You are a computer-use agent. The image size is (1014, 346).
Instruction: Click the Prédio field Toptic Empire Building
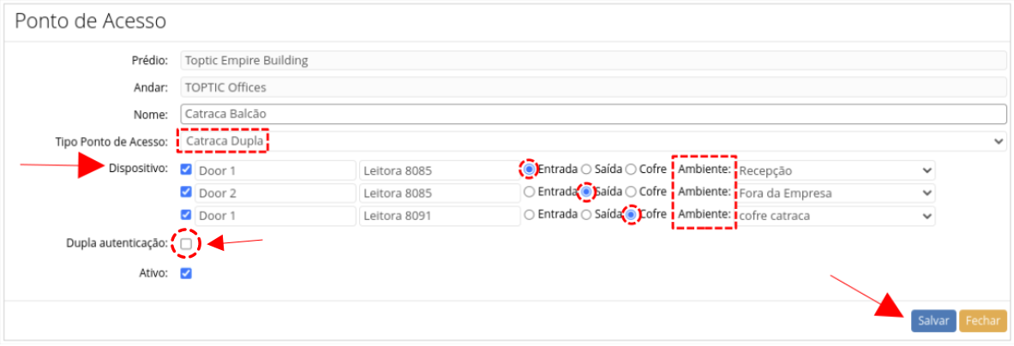pyautogui.click(x=591, y=61)
